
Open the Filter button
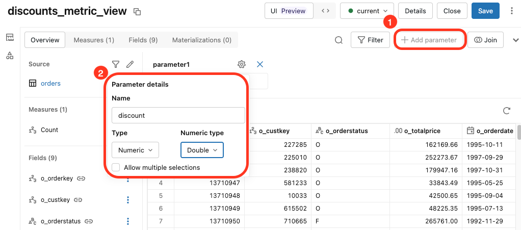pyautogui.click(x=370, y=40)
